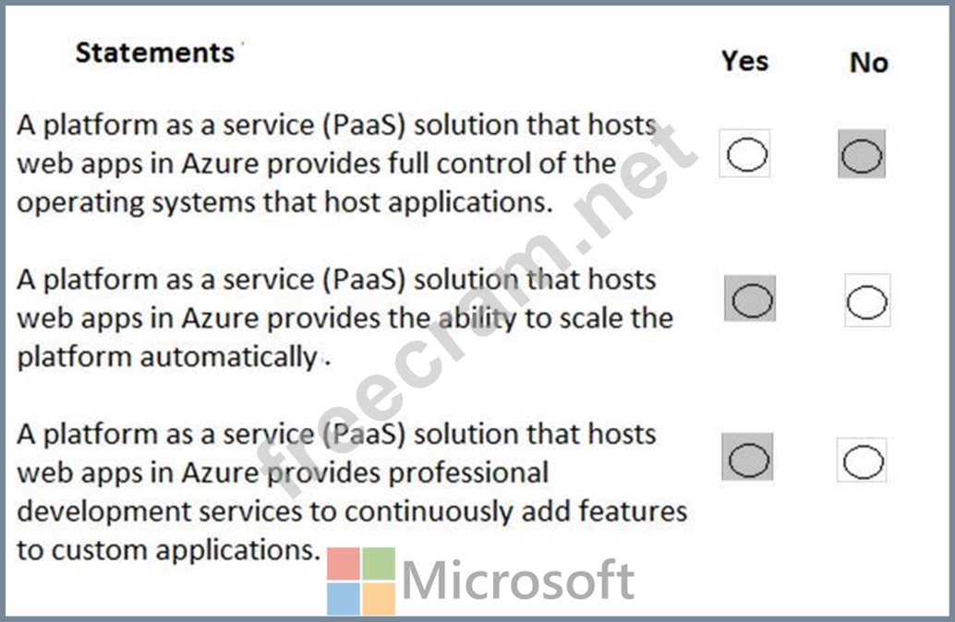Mark Yes for professional development services statement
955x622 pixels.
[747, 459]
